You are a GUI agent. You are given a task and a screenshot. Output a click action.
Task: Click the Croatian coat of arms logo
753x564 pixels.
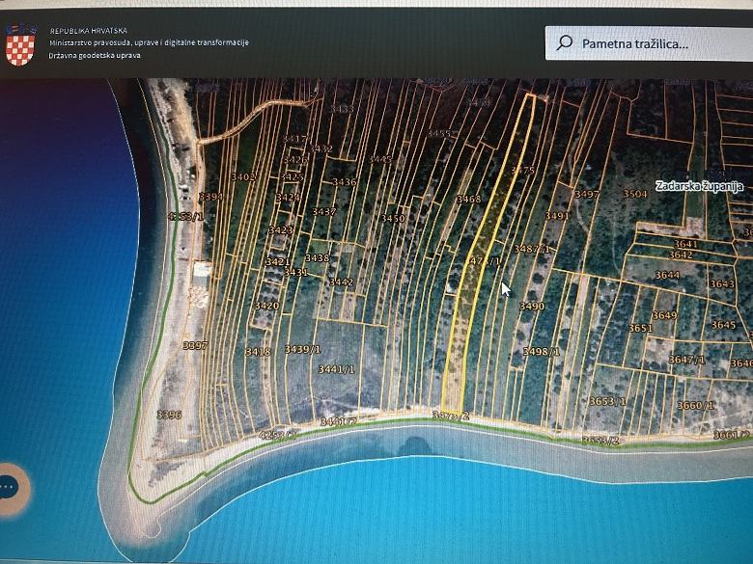coord(20,45)
